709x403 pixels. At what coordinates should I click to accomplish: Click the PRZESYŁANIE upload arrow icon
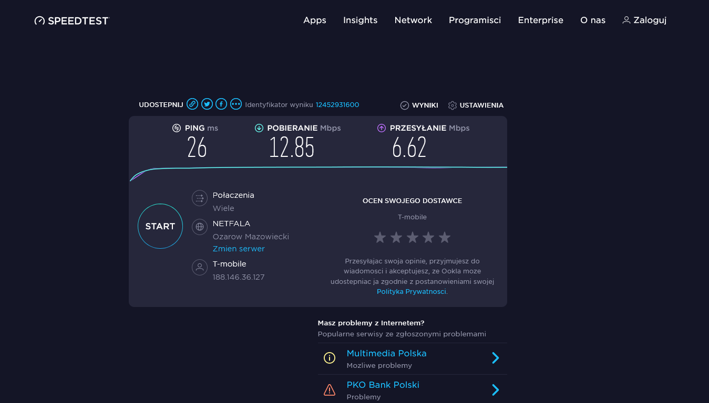[x=381, y=128]
